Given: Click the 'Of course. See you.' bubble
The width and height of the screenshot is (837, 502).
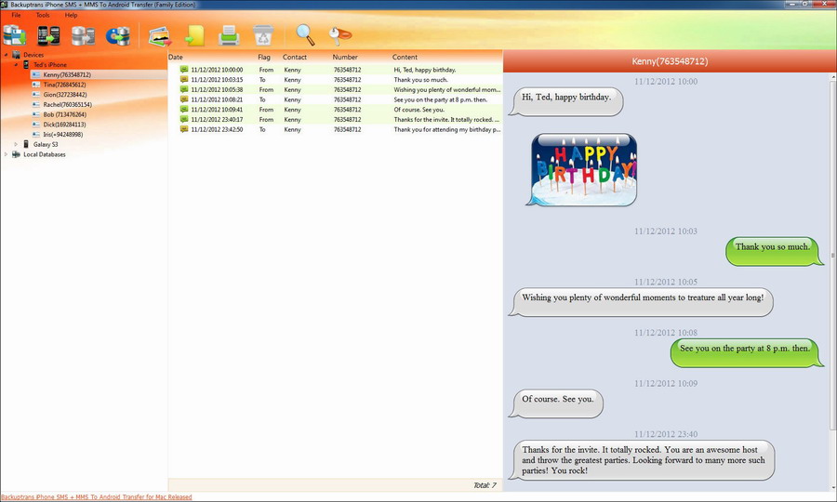Looking at the screenshot, I should coord(556,403).
